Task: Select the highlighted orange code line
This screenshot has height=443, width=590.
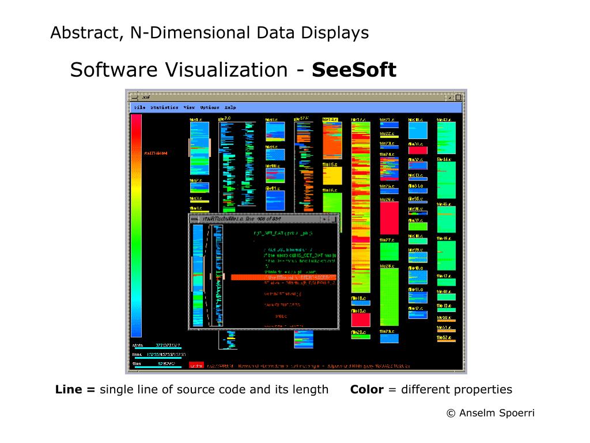Action: (283, 277)
